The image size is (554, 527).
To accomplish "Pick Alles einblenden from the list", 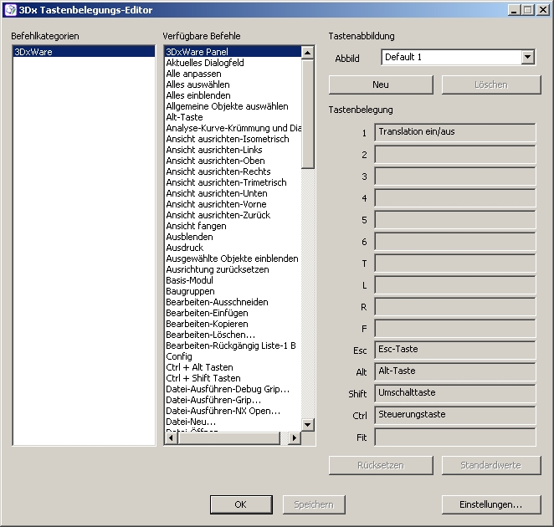I will 233,95.
